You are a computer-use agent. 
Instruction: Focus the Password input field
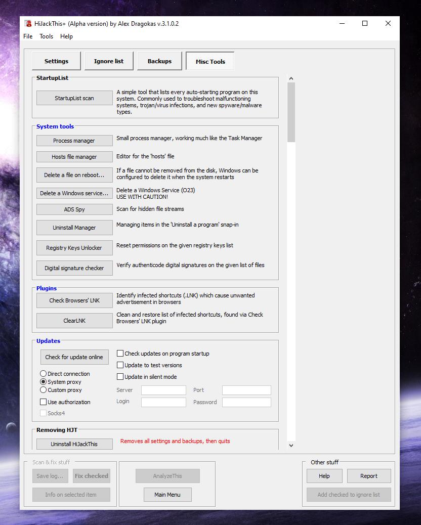[x=246, y=402]
